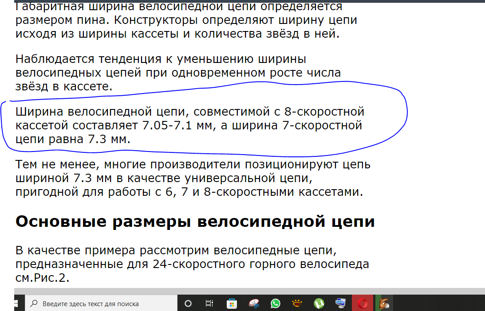
Task: Open the eMule donkey icon
Action: [x=384, y=303]
